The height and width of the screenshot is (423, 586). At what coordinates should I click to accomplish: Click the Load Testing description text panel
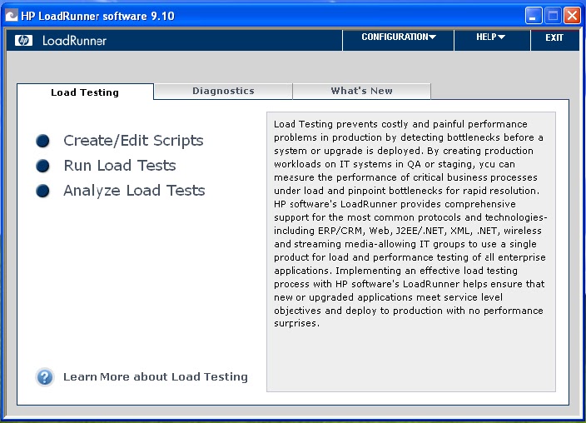tap(411, 251)
